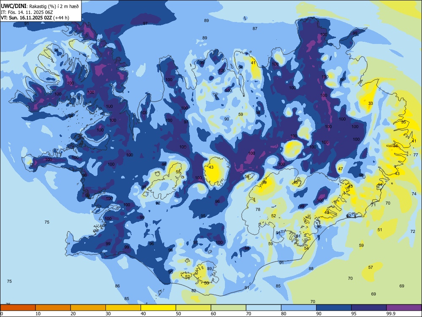Click the humidity value '57' on the map
This screenshot has height=317, width=422.
point(371,268)
